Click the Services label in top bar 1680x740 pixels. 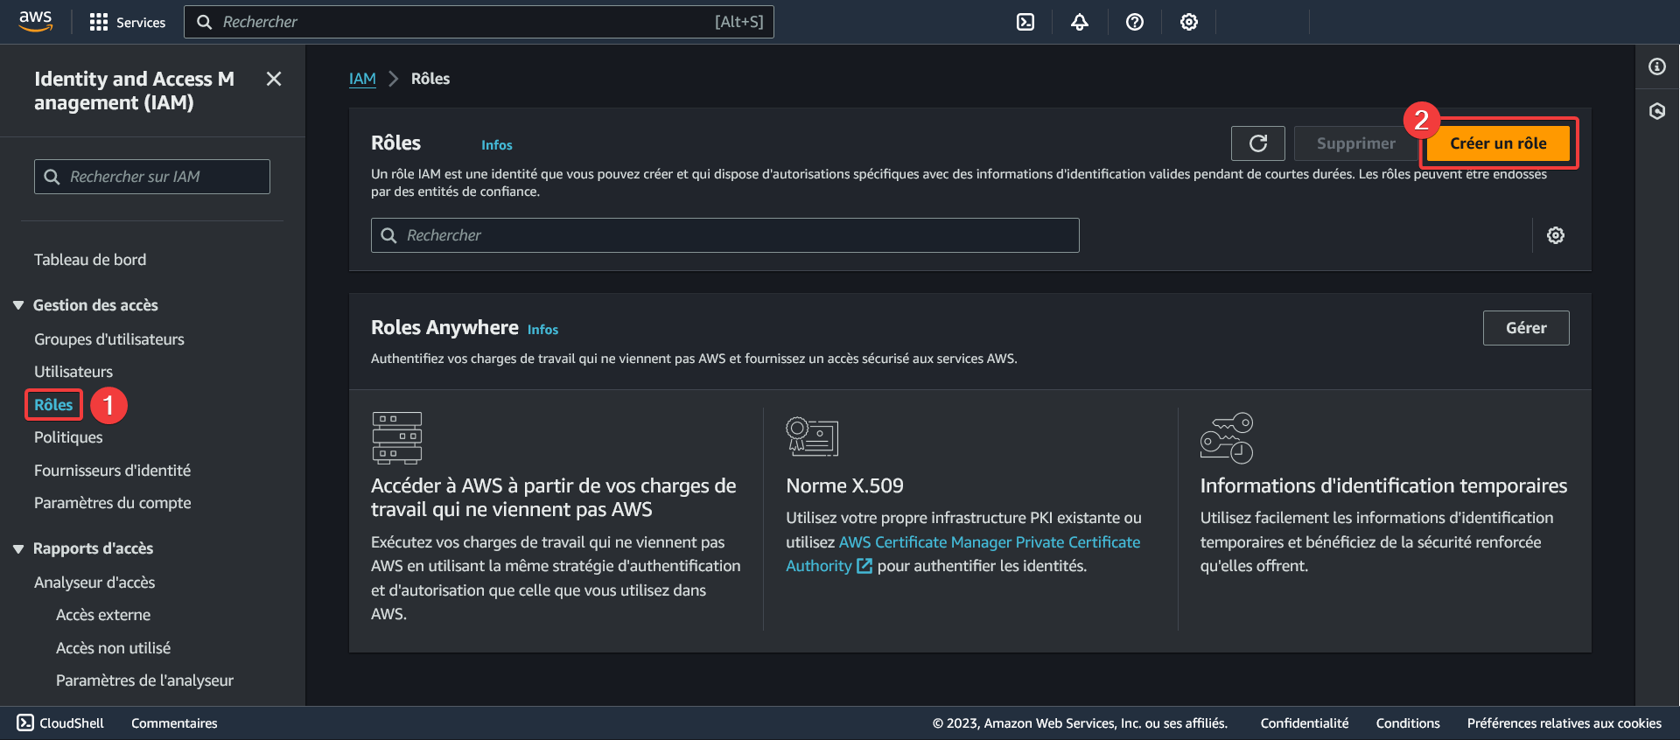tap(141, 23)
